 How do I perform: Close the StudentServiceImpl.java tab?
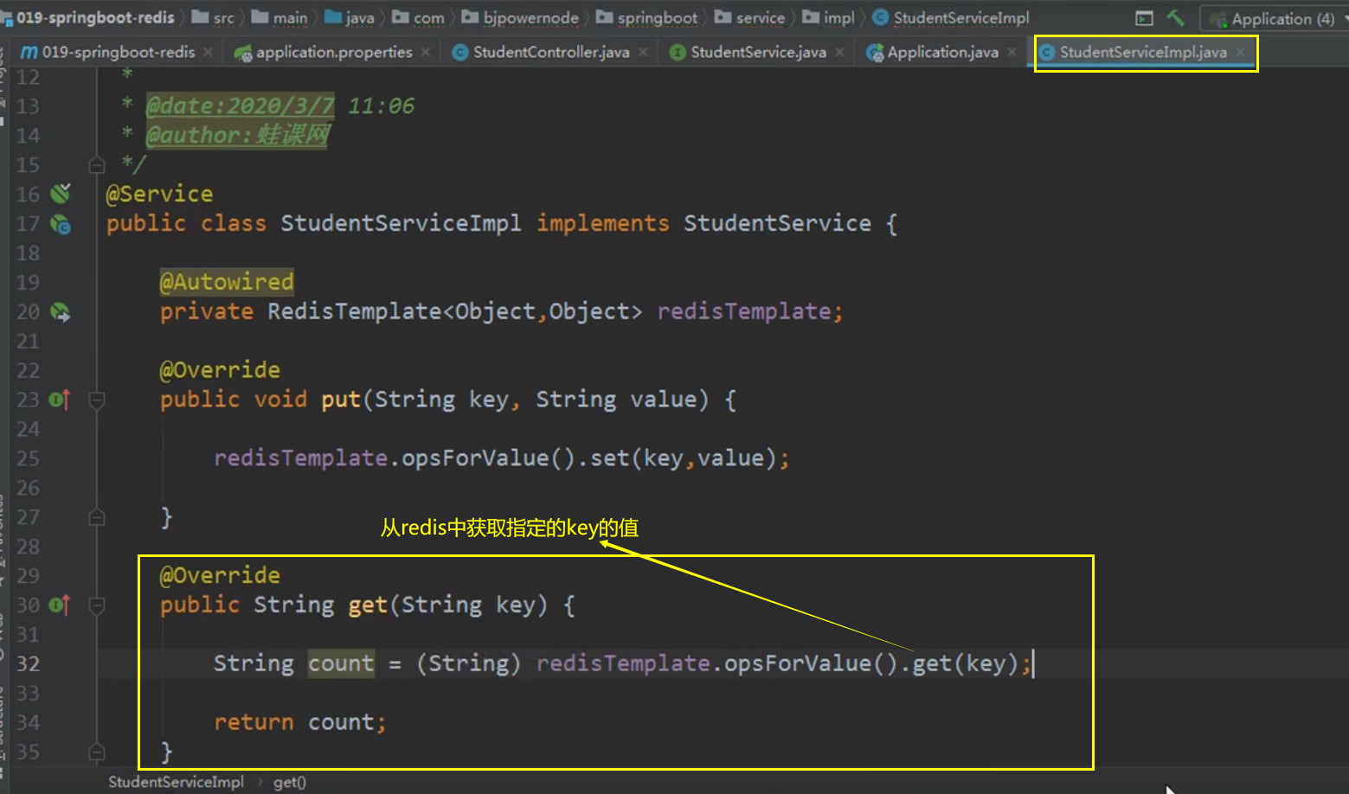(x=1241, y=52)
